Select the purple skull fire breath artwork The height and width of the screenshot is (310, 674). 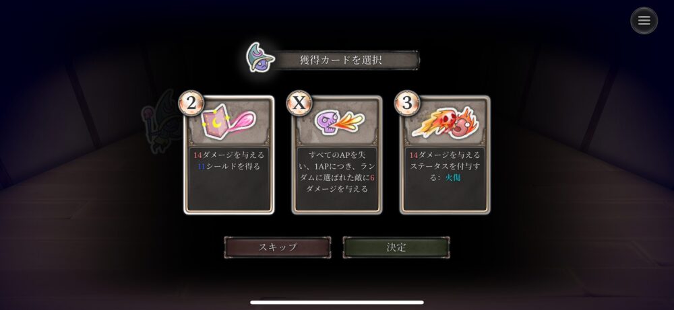coord(338,122)
